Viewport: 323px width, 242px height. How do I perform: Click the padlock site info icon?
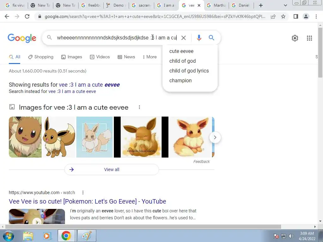point(40,16)
